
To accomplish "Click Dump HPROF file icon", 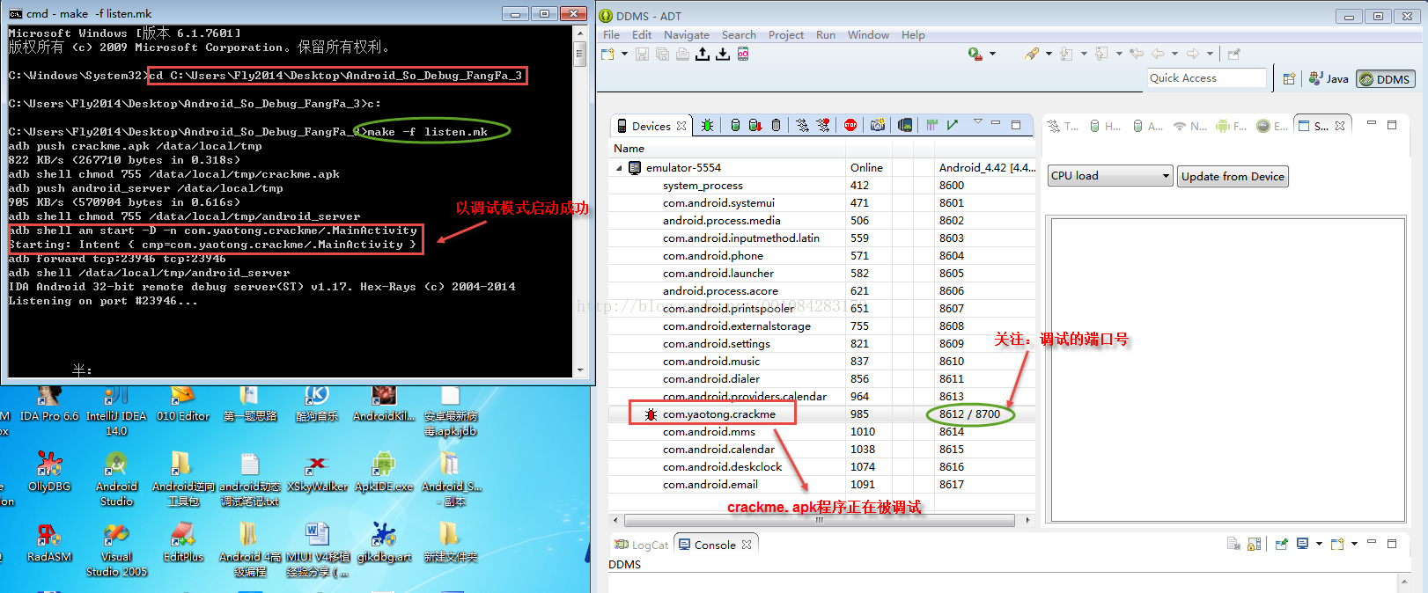I will click(x=755, y=126).
